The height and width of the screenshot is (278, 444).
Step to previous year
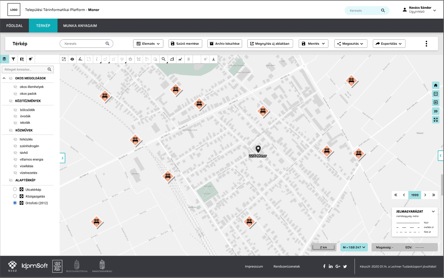[x=404, y=195]
